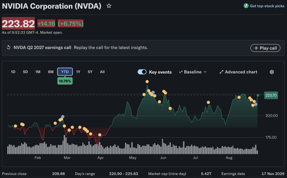Select the 1Y range tab
This screenshot has width=287, height=178.
coord(78,72)
